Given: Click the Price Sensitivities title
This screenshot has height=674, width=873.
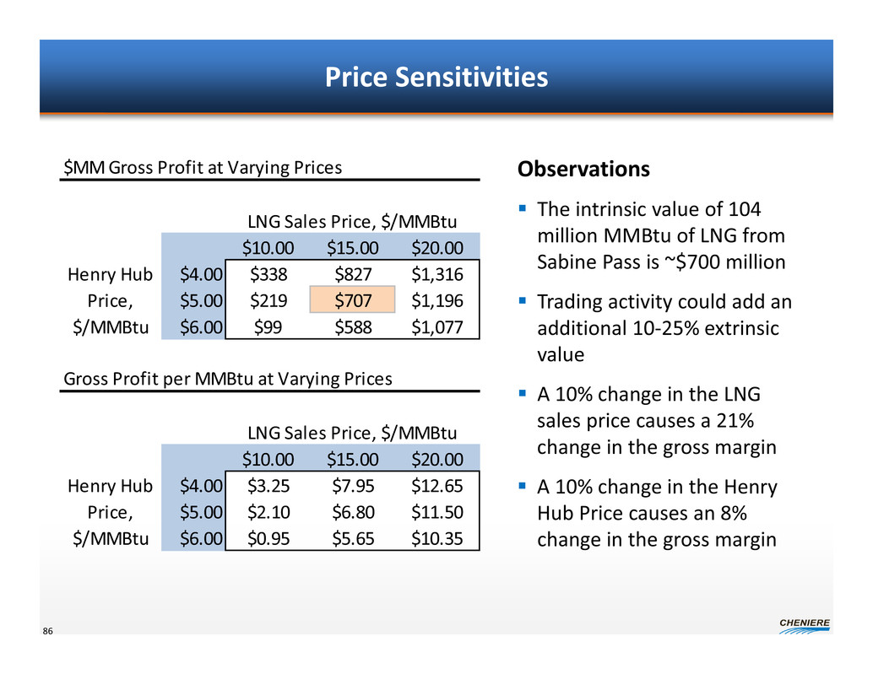Looking at the screenshot, I should [436, 78].
